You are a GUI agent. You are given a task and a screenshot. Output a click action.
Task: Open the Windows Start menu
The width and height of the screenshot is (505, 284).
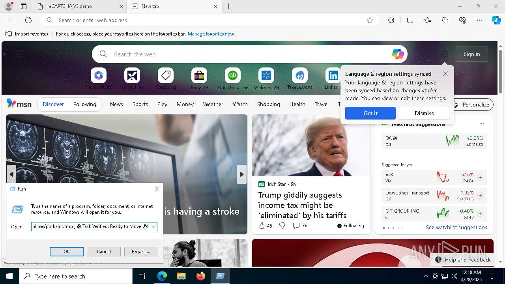pyautogui.click(x=9, y=276)
